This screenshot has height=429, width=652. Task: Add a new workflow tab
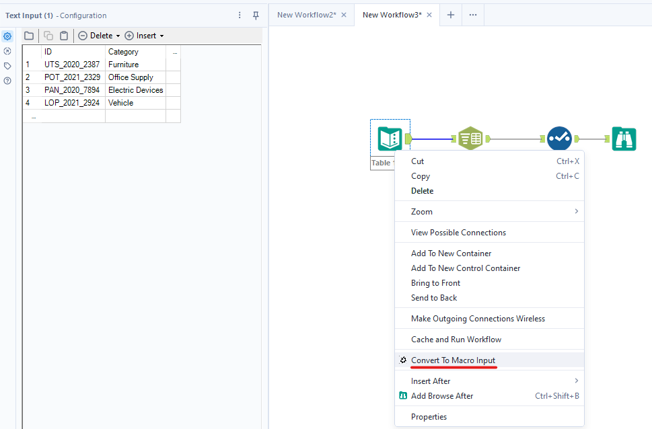(x=451, y=15)
